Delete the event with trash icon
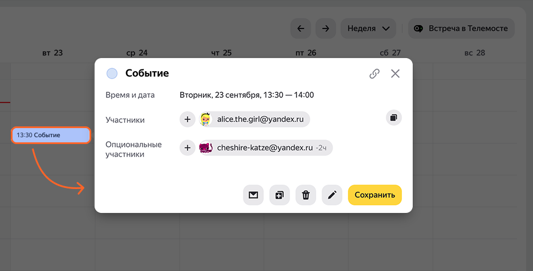 click(306, 195)
